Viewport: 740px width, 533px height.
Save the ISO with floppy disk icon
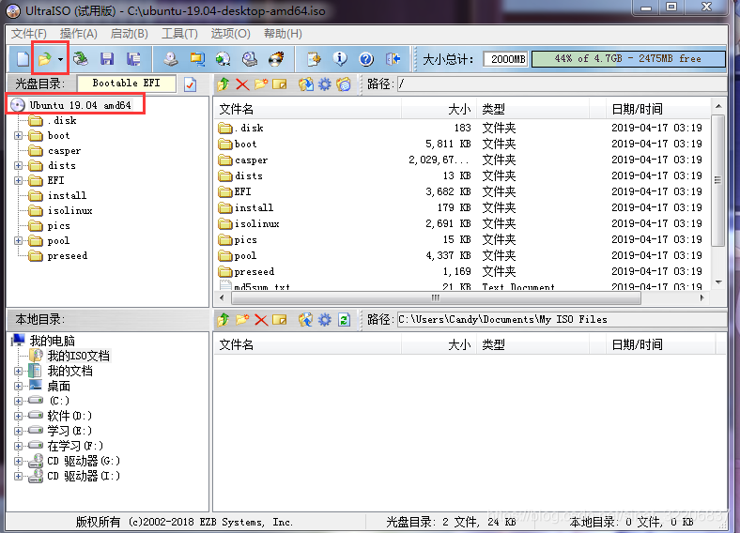click(x=107, y=59)
